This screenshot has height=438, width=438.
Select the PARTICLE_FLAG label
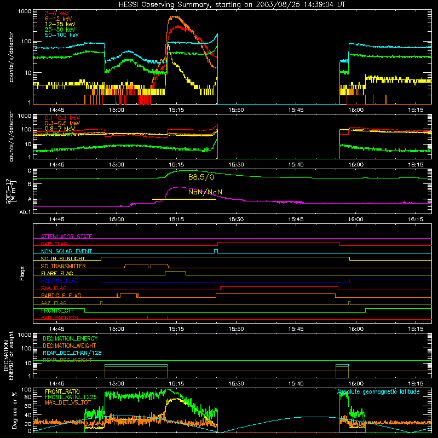[x=61, y=296]
